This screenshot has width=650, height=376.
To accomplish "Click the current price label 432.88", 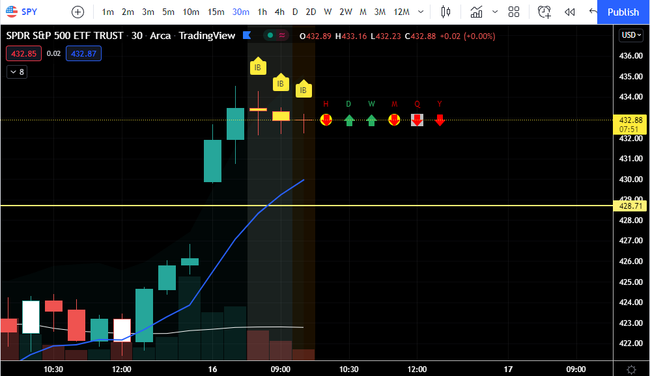I will point(630,124).
